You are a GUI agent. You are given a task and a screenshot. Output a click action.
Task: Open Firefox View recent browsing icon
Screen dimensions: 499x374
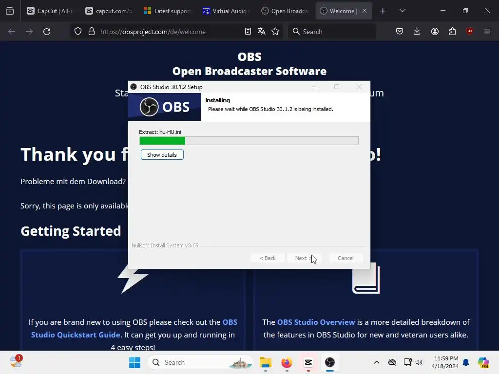point(10,11)
